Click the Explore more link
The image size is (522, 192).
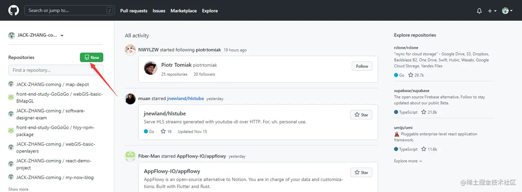408,161
